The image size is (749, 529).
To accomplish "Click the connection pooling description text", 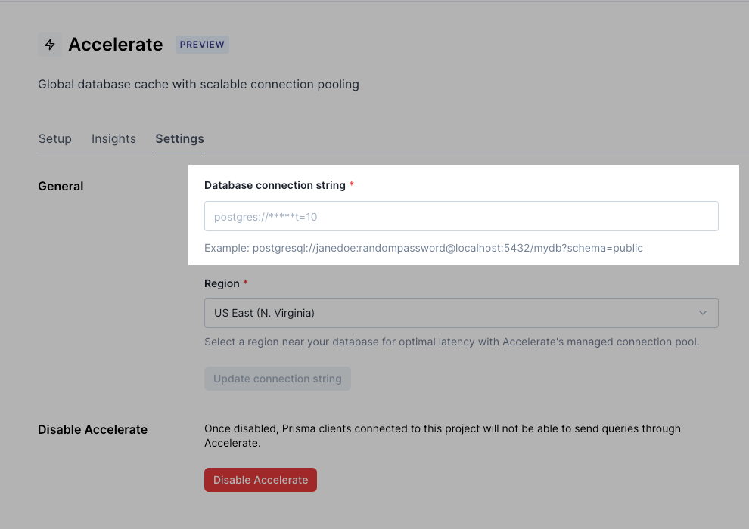I will click(x=198, y=84).
